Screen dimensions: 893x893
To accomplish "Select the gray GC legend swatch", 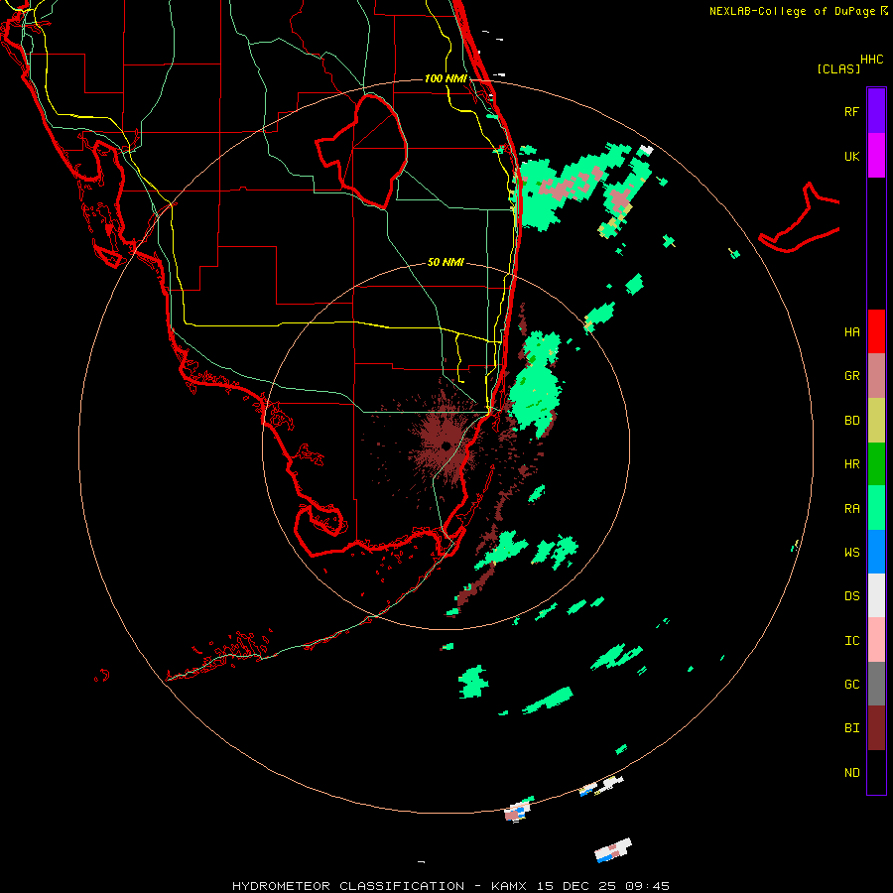I will pos(876,684).
